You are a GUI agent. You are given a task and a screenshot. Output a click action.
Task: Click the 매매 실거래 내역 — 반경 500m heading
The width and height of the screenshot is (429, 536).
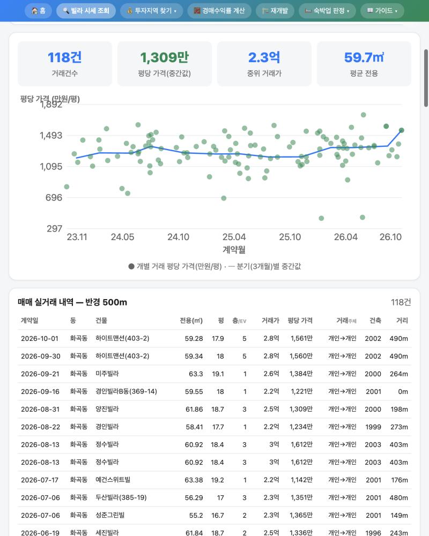coord(72,302)
